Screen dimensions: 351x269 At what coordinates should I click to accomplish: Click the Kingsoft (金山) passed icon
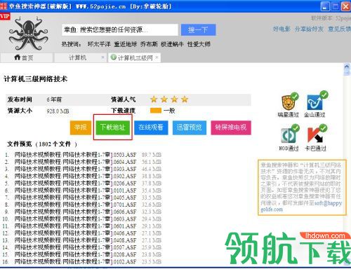316,101
